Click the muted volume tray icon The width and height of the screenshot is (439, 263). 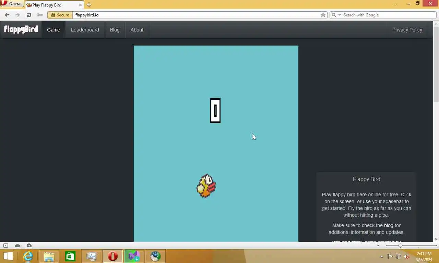(407, 256)
